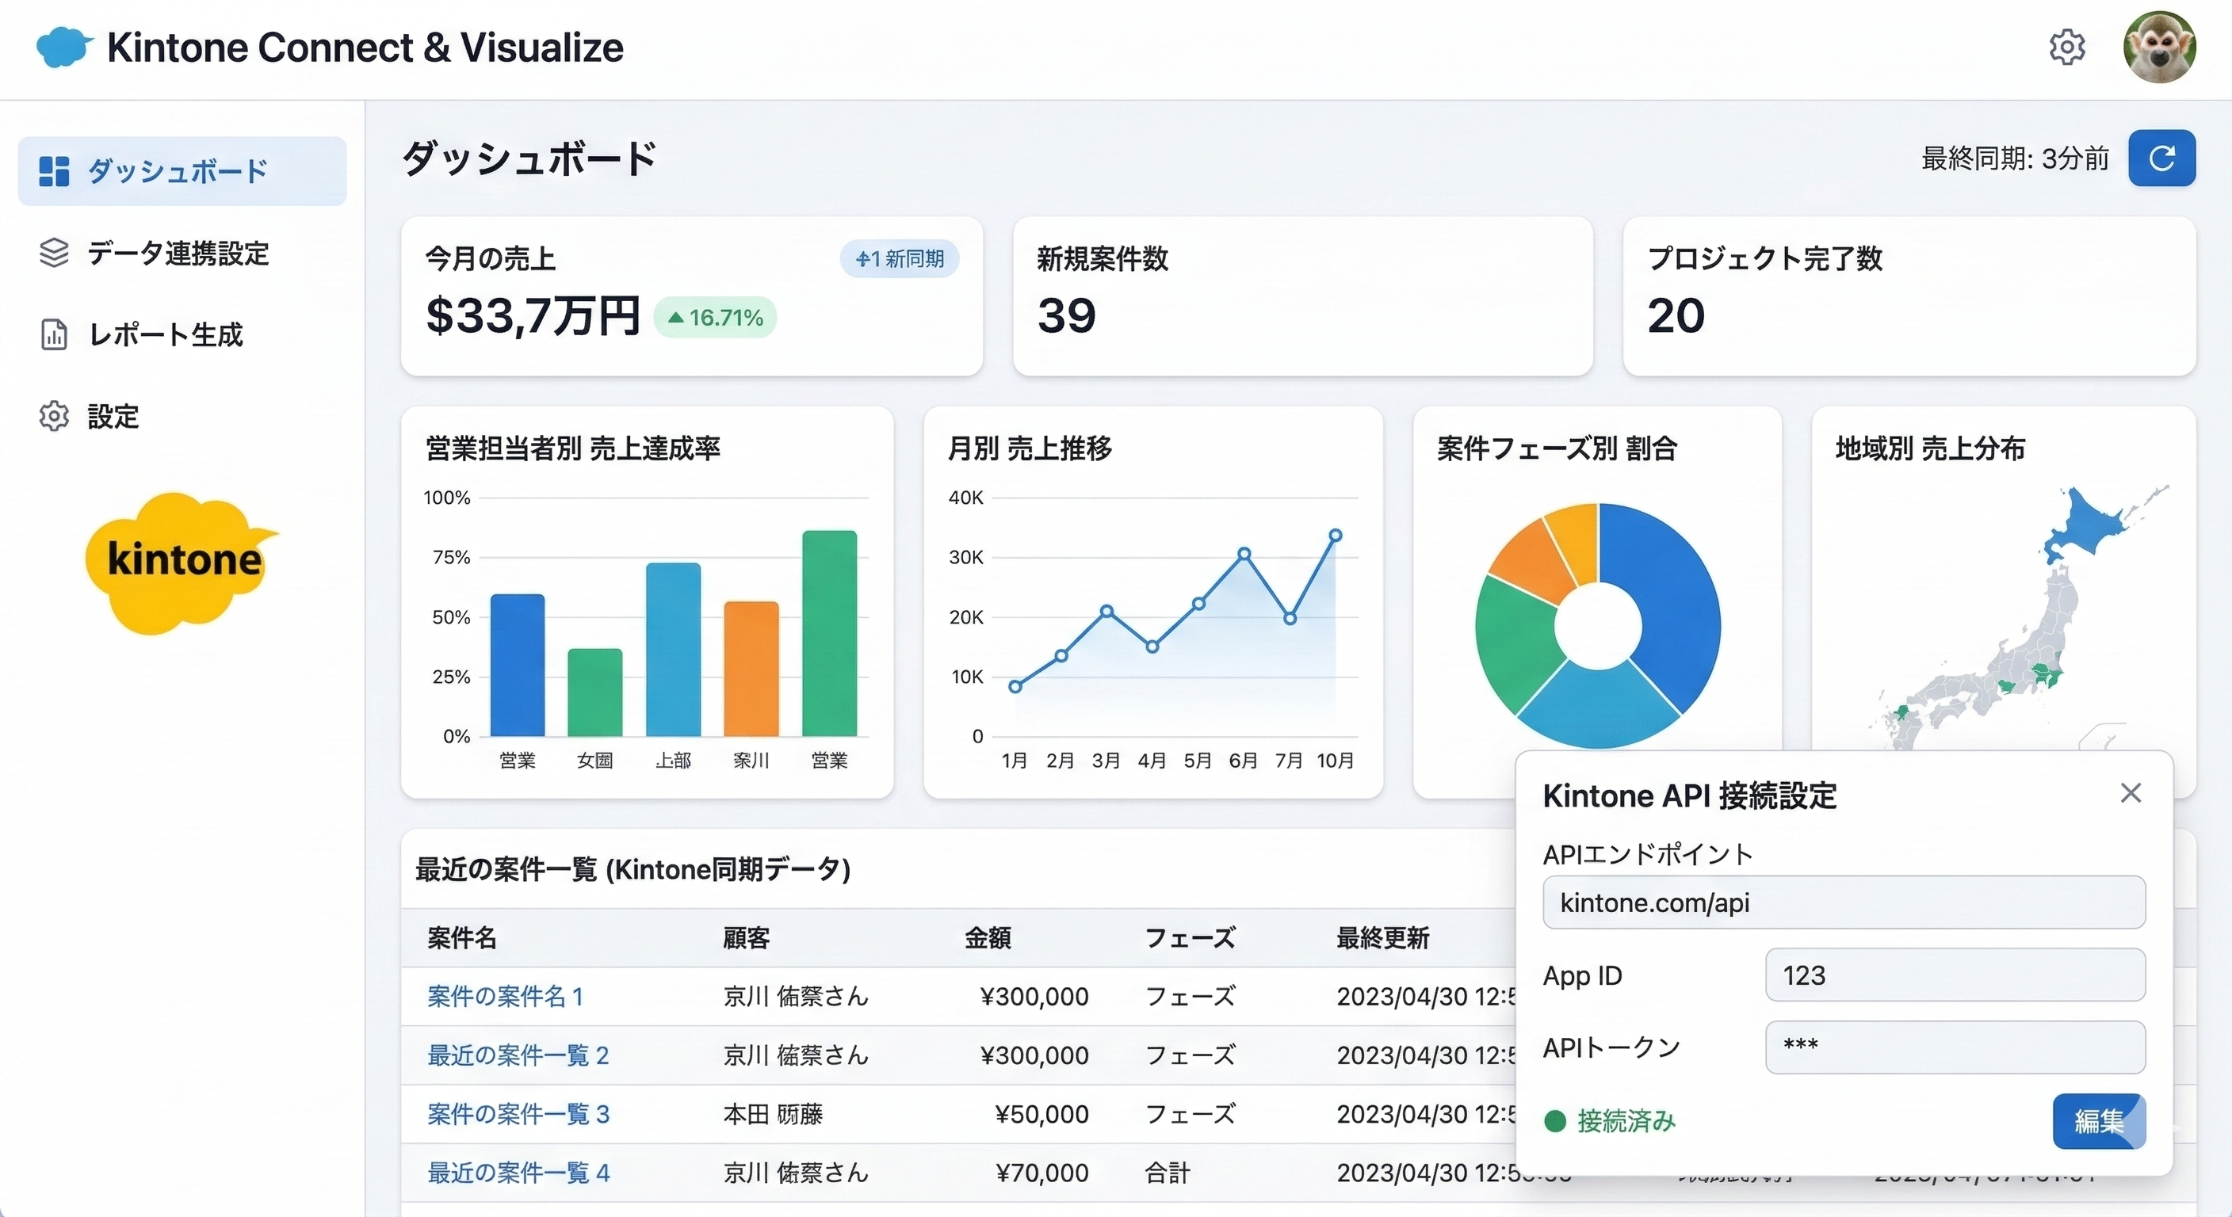Click the green 女園 bar

(x=594, y=692)
